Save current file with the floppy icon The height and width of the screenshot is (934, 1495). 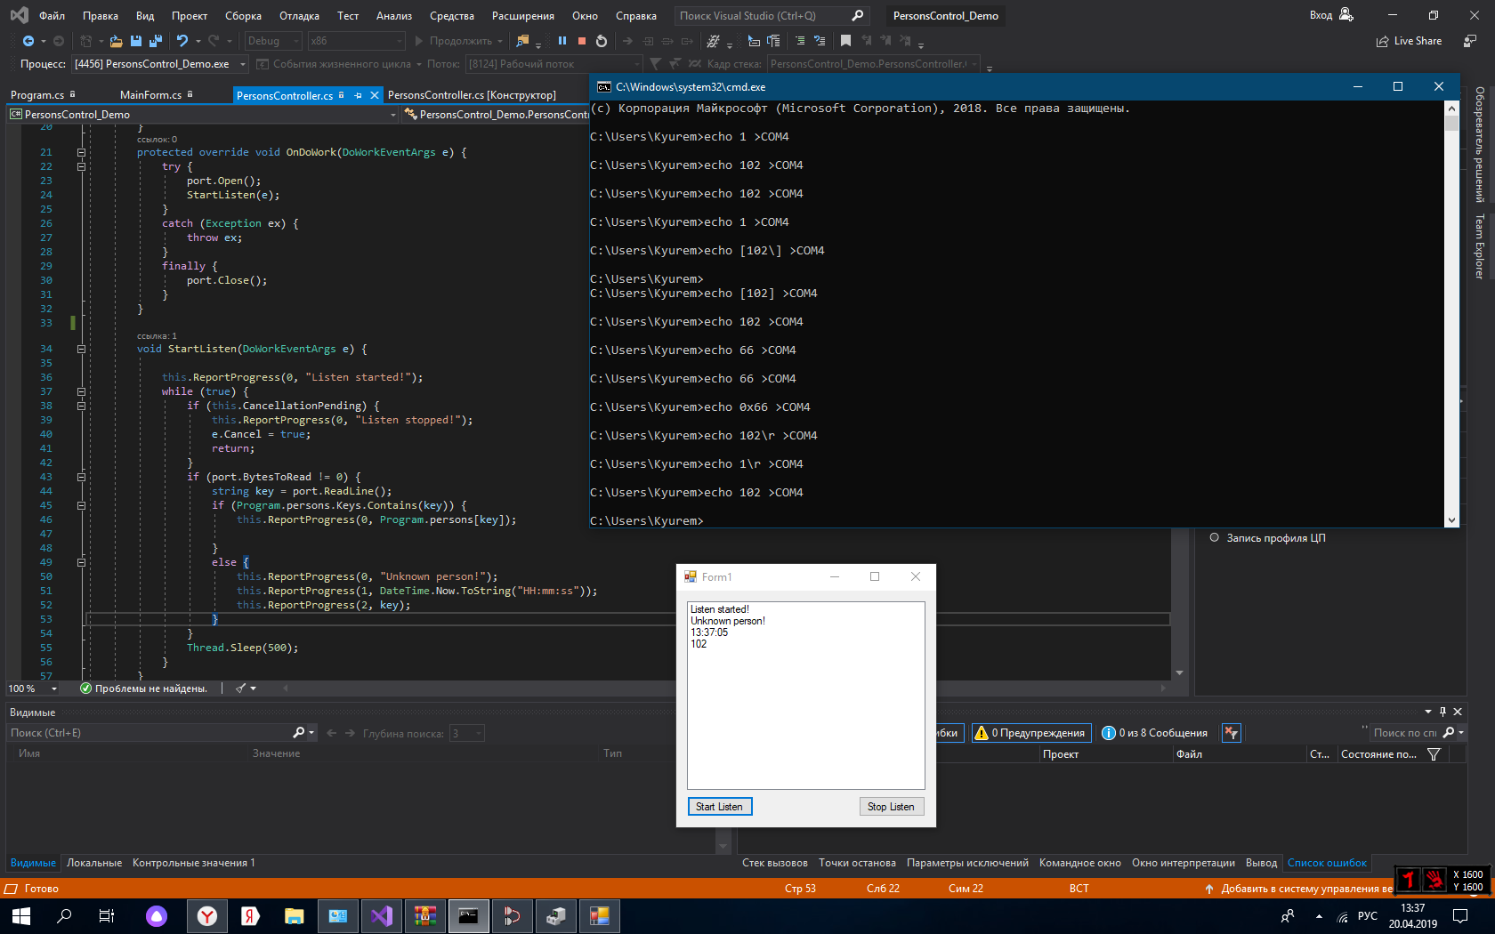(x=136, y=41)
